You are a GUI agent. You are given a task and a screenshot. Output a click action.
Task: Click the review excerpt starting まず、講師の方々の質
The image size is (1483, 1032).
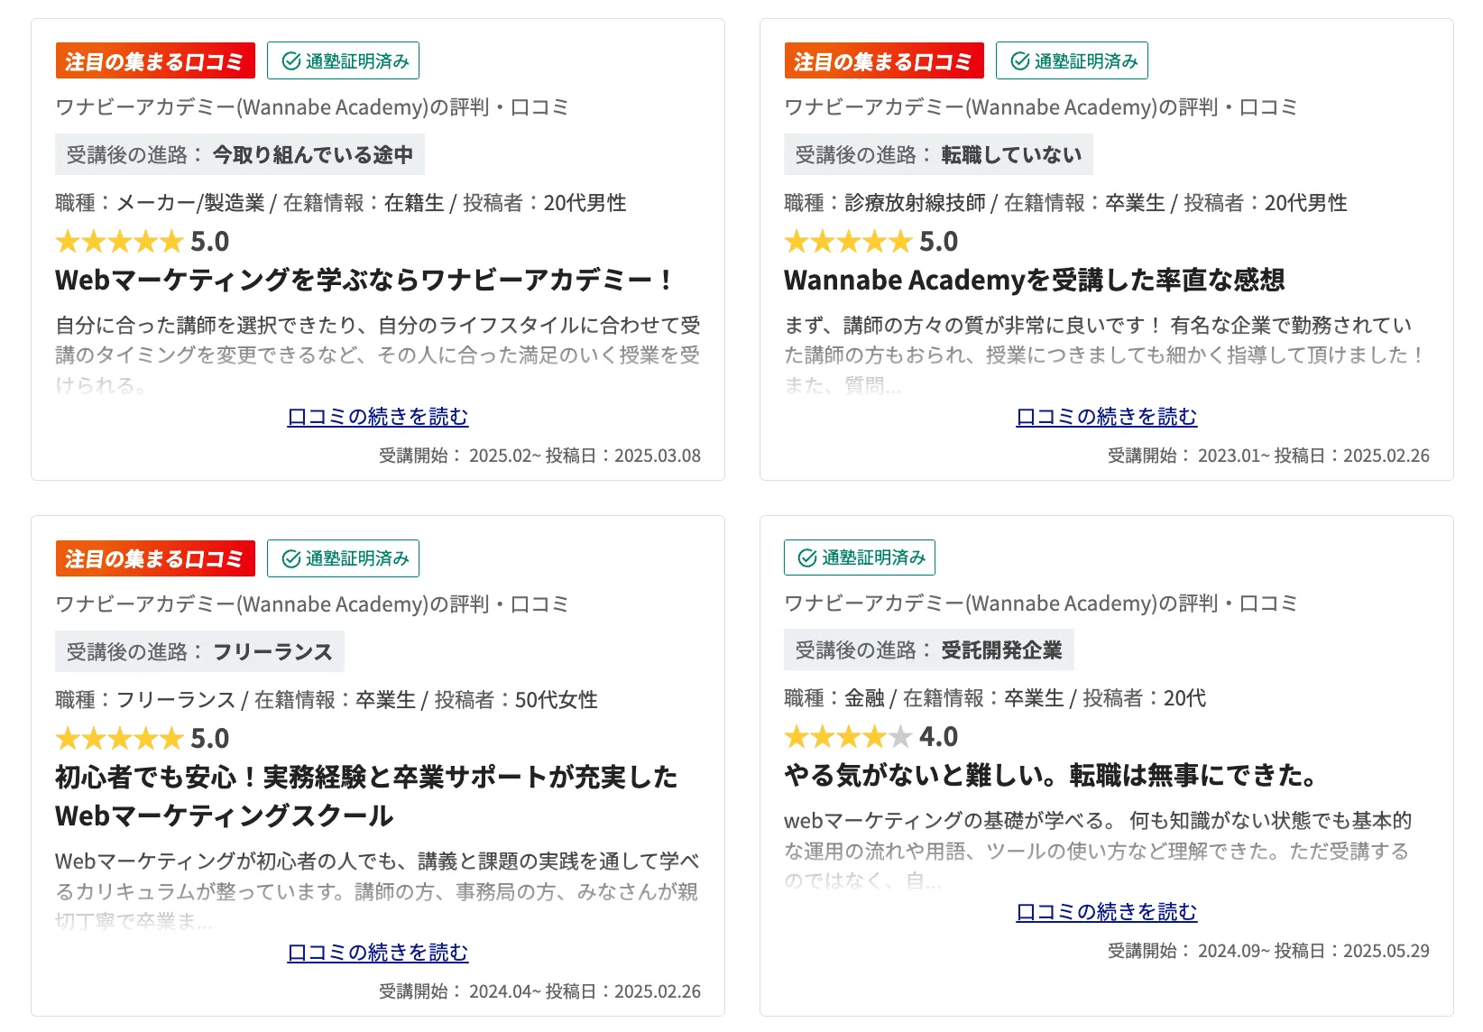click(x=1106, y=355)
